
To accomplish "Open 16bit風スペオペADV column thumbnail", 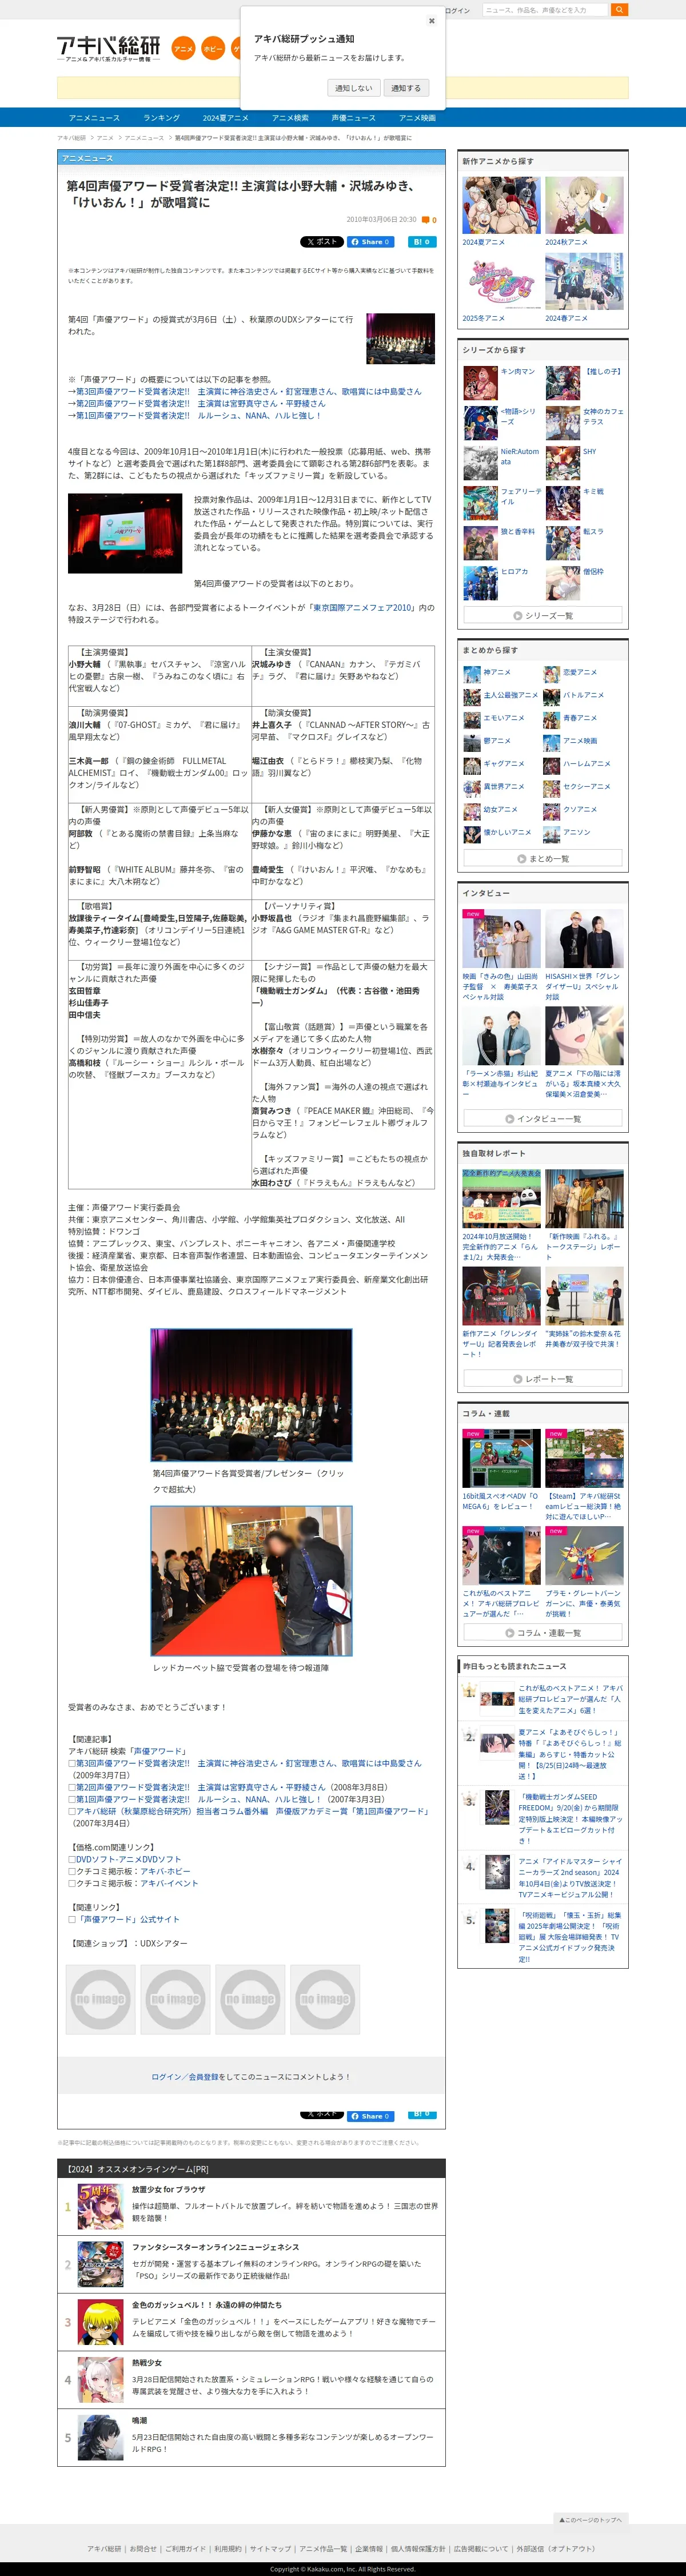I will [x=501, y=1459].
